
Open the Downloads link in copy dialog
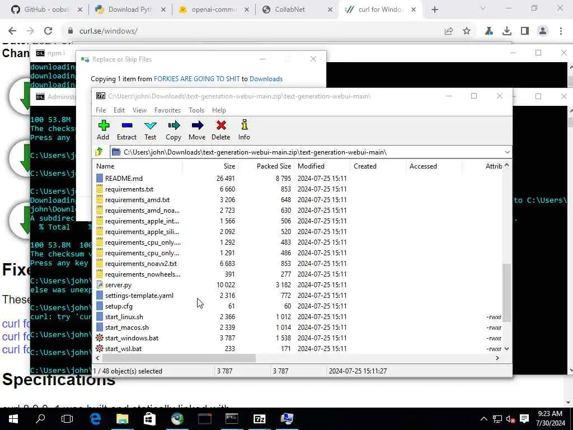[x=266, y=79]
